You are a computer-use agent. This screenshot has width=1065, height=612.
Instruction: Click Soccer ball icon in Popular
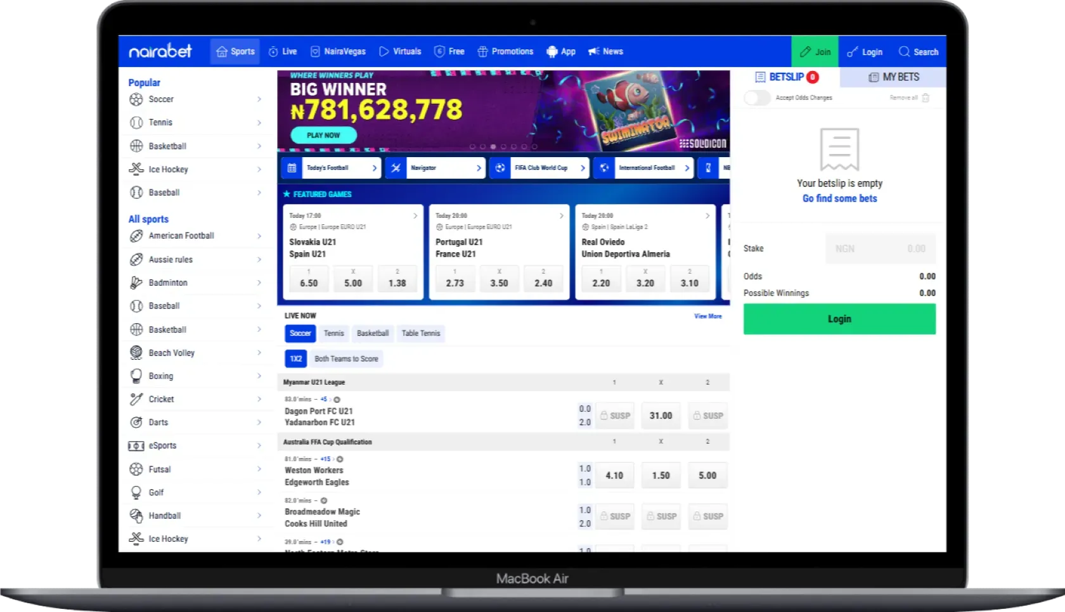pyautogui.click(x=136, y=99)
